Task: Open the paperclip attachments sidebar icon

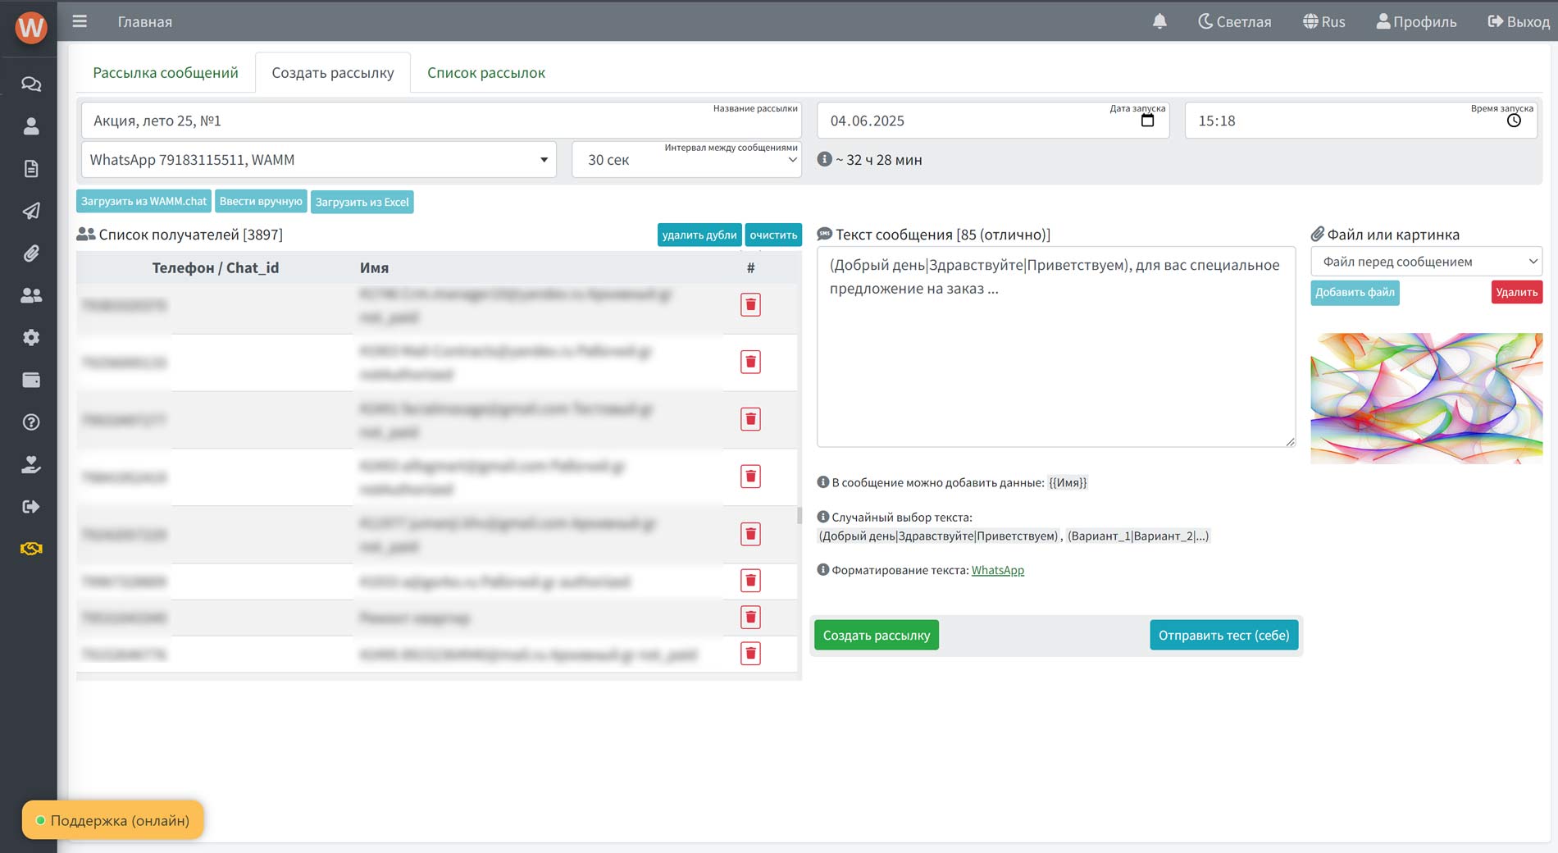Action: click(x=31, y=253)
